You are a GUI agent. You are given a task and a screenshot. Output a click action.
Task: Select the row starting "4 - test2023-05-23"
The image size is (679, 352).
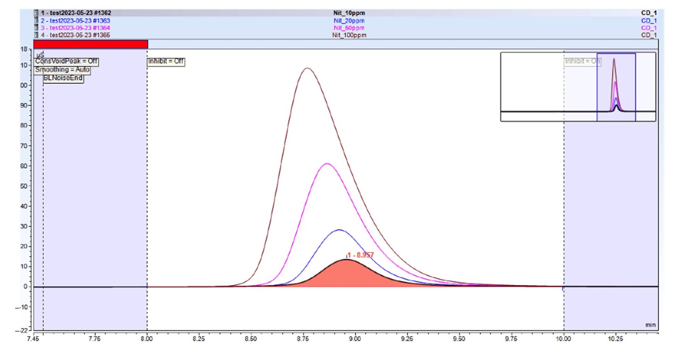[x=346, y=35]
